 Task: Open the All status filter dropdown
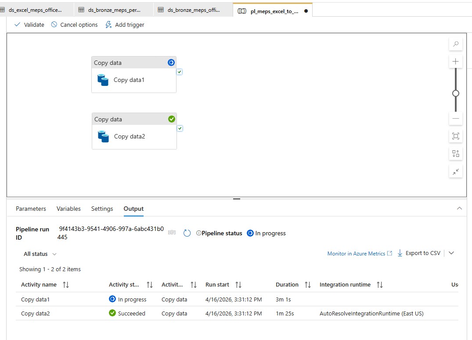40,254
